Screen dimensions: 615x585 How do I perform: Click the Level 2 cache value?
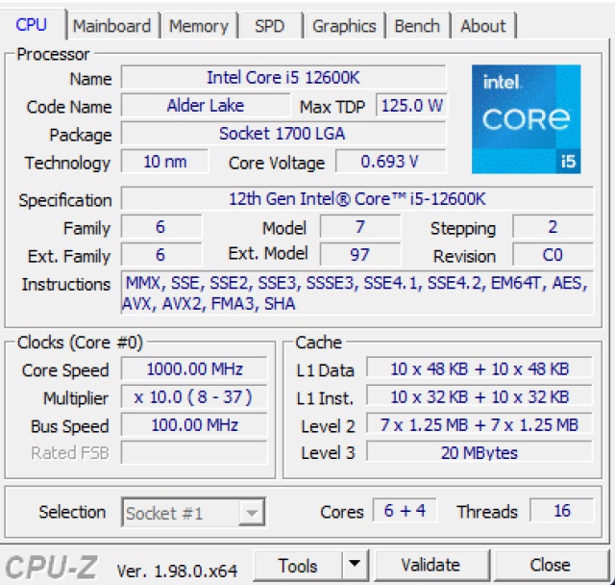tap(480, 425)
